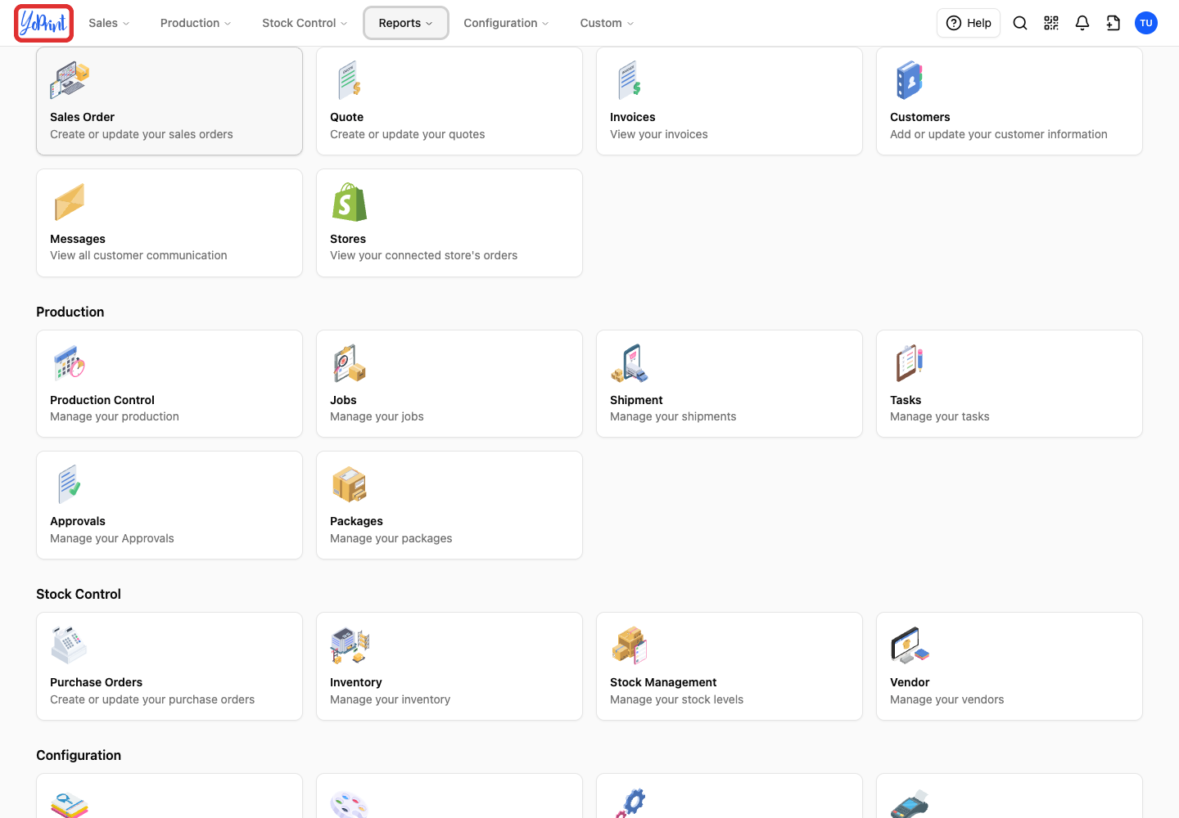
Task: Expand the Production dropdown menu
Action: 196,23
